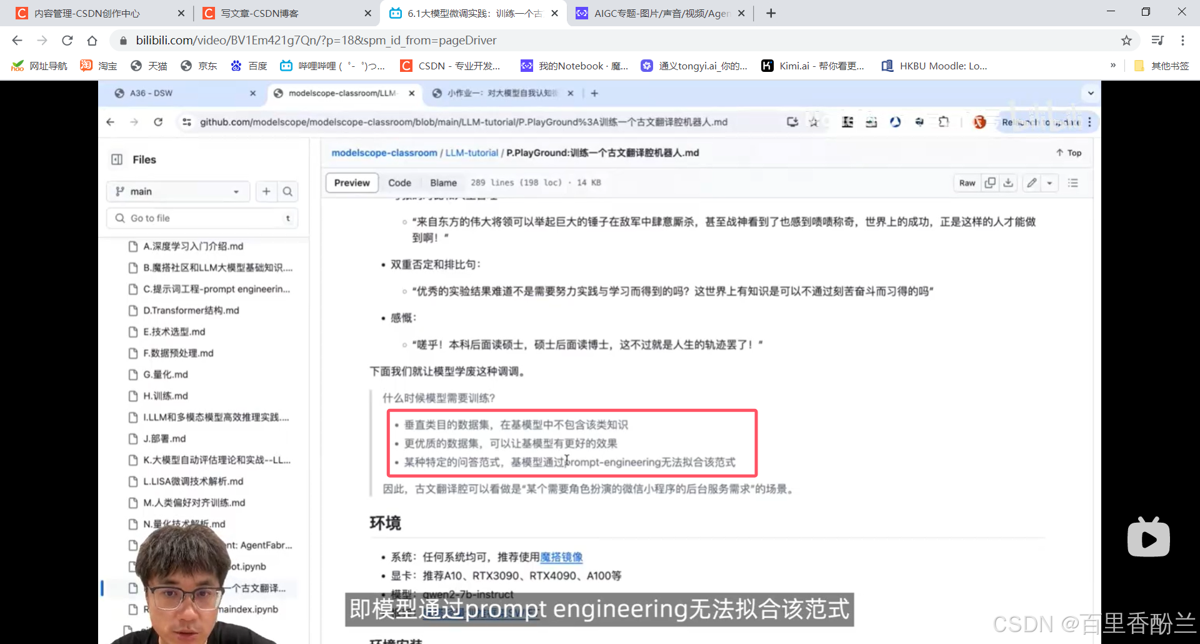Open edit options dropdown arrow
Viewport: 1200px width, 644px height.
[x=1050, y=183]
